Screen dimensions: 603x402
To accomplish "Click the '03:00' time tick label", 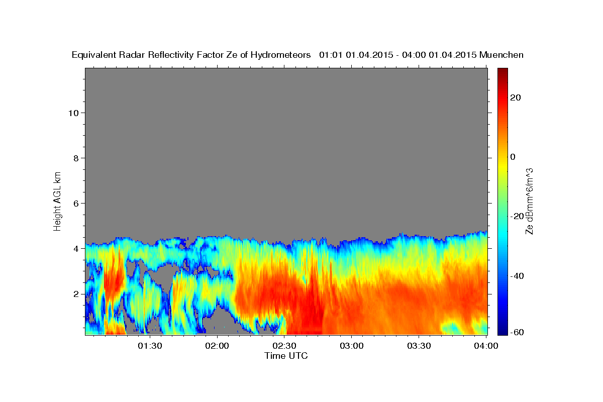I will pos(352,346).
